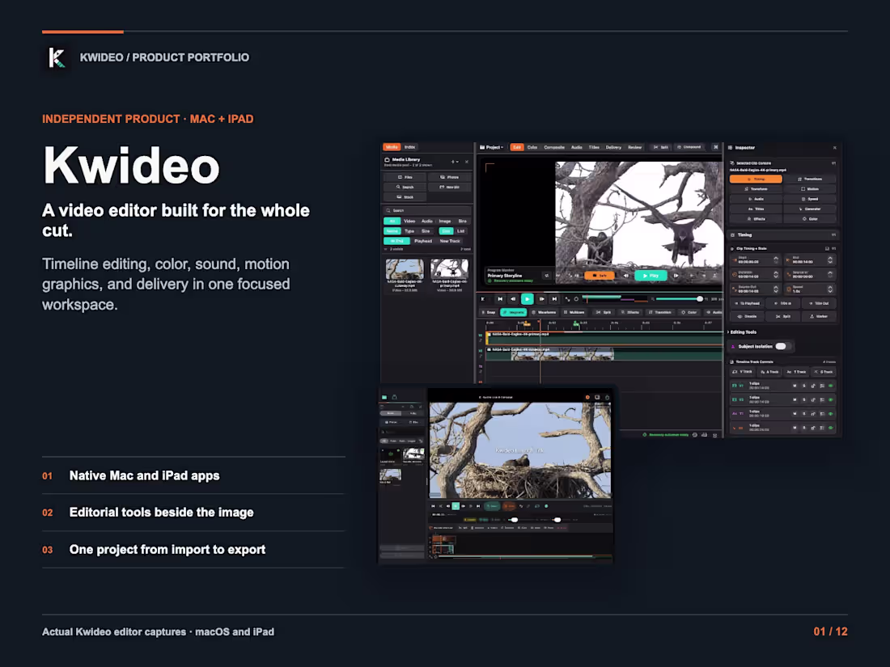Viewport: 890px width, 667px height.
Task: Click the Kwideo K logo in slide header
Action: (x=57, y=57)
